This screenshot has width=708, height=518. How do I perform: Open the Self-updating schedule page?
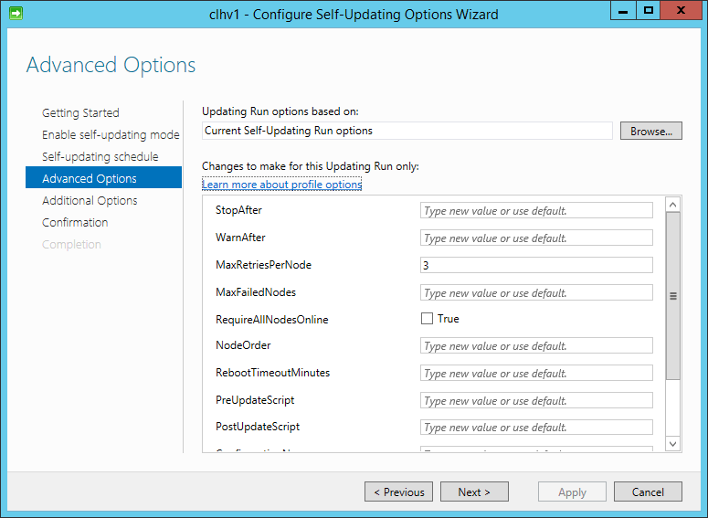100,156
